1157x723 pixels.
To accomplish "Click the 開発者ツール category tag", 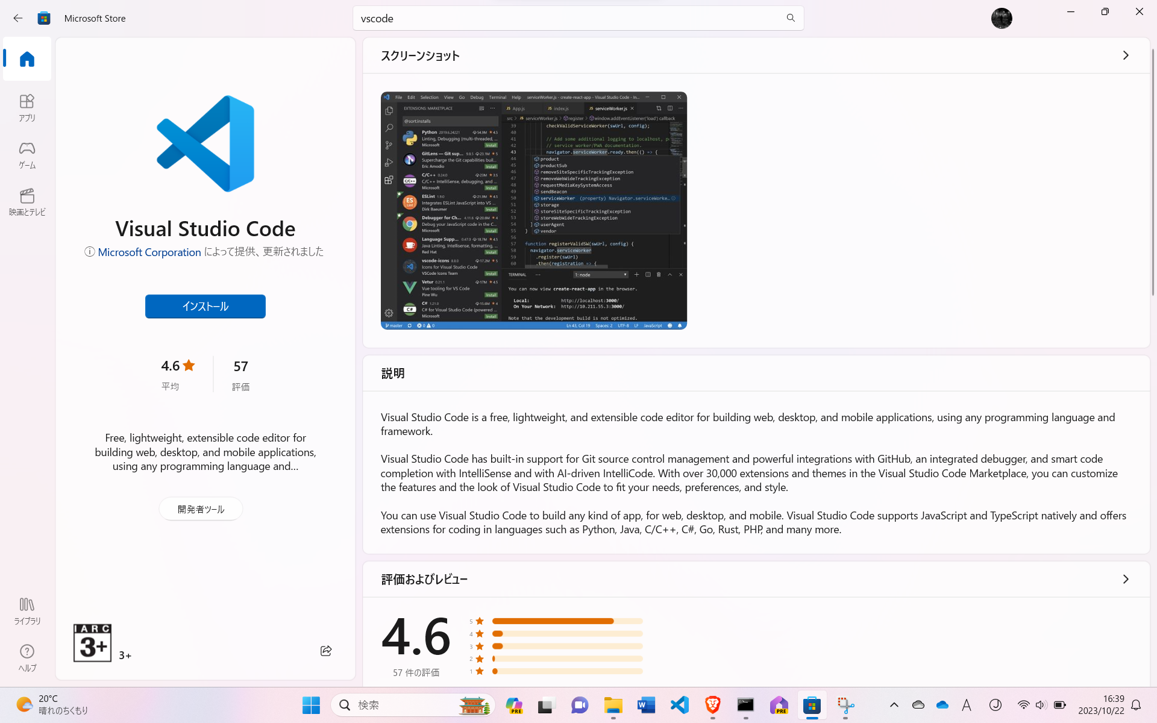I will click(x=201, y=509).
